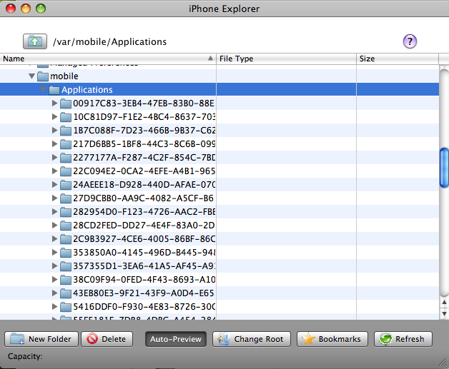The image size is (449, 369).
Task: Expand the 22C094E2-0CA2 folder triangle
Action: (x=54, y=171)
